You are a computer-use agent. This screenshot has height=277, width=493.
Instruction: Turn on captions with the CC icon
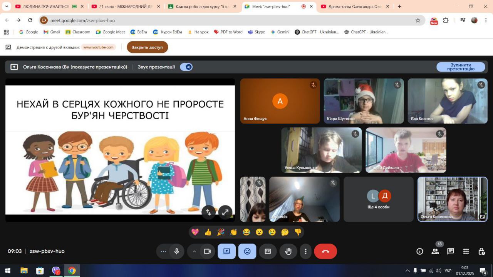(x=268, y=251)
